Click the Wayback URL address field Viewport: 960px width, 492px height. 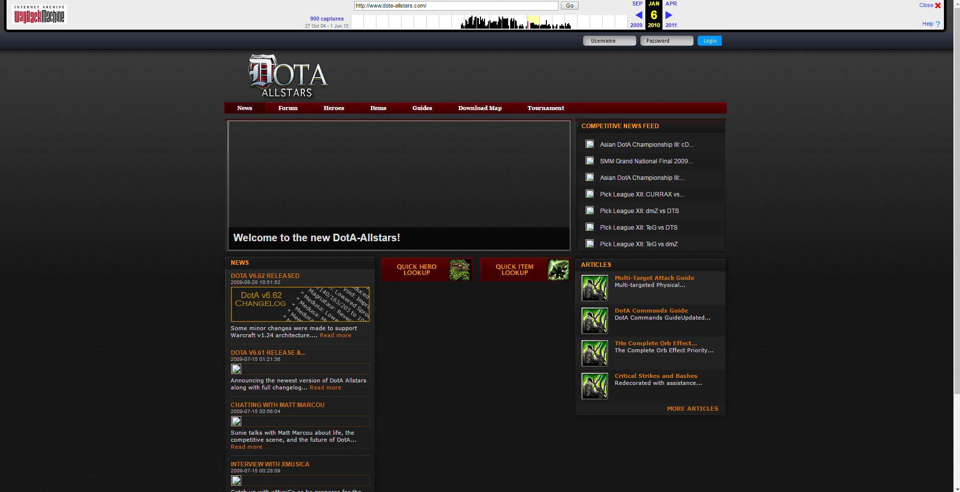click(456, 6)
